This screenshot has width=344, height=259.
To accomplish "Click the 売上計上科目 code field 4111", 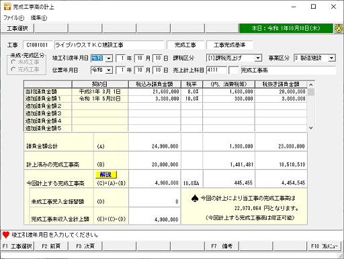I will (216, 70).
